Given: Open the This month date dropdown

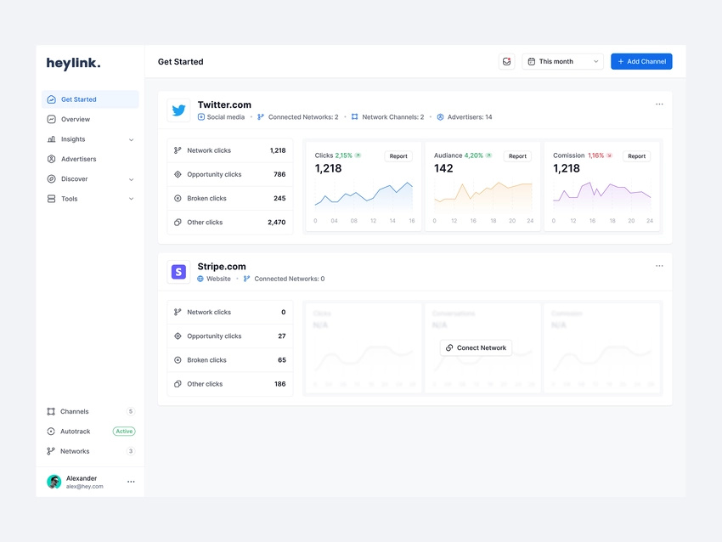Looking at the screenshot, I should [x=562, y=61].
